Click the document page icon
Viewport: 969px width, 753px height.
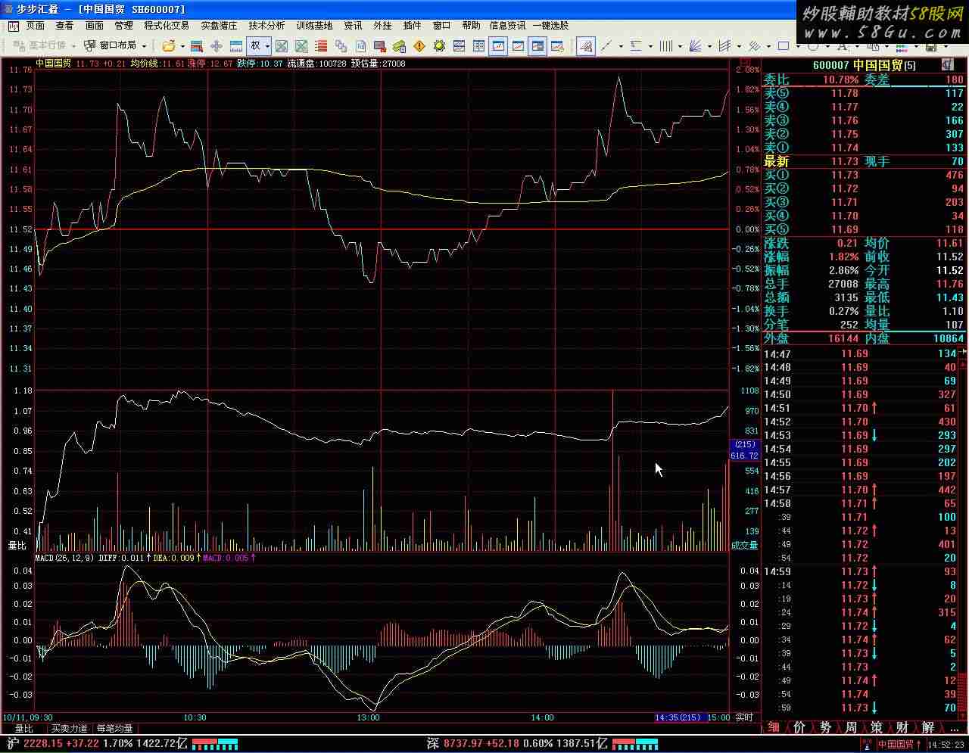pyautogui.click(x=360, y=46)
